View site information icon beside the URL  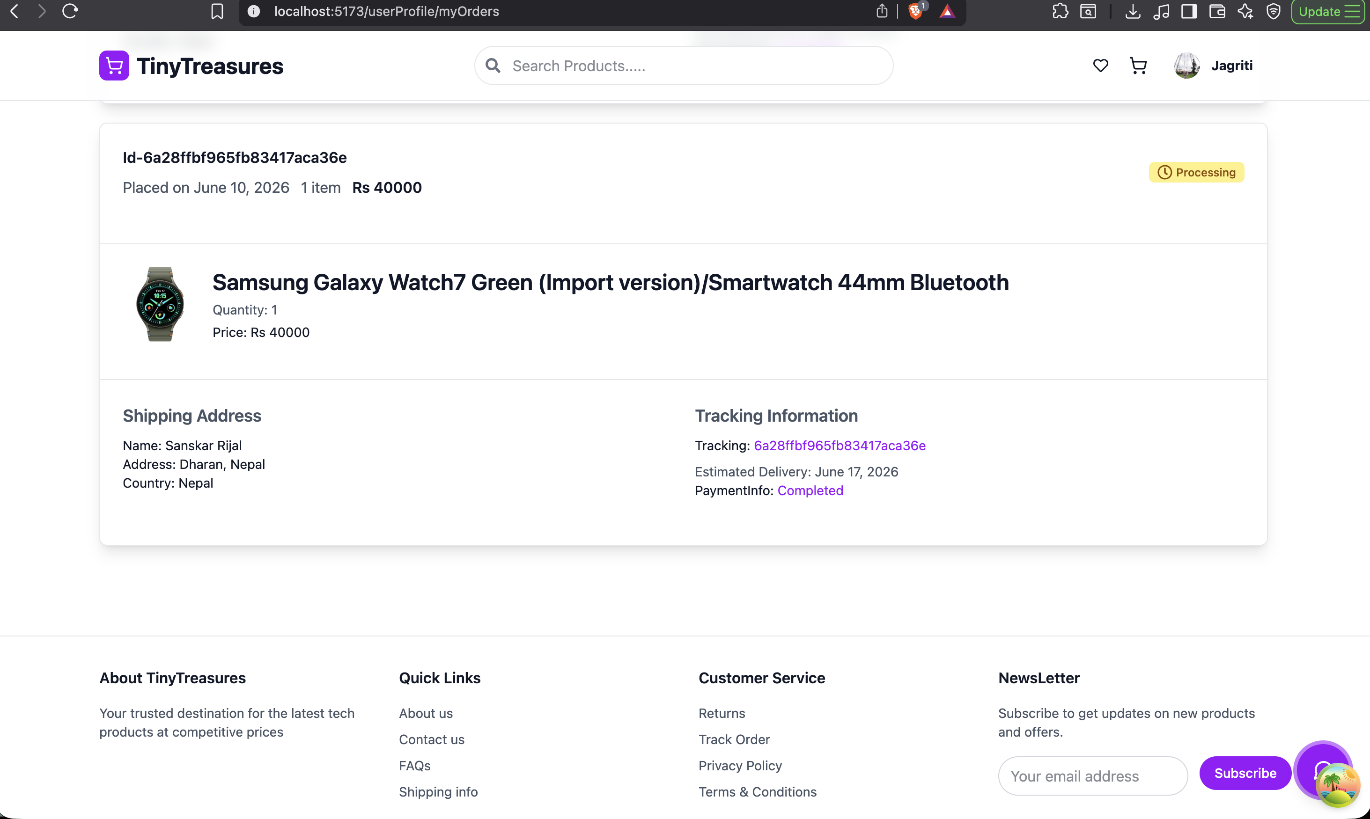tap(253, 11)
